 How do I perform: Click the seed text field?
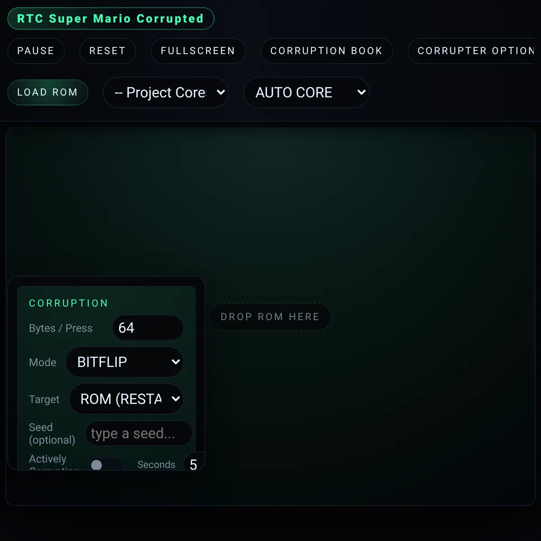pos(138,433)
